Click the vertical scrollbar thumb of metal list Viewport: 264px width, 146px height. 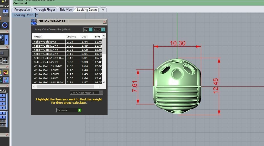(104, 46)
